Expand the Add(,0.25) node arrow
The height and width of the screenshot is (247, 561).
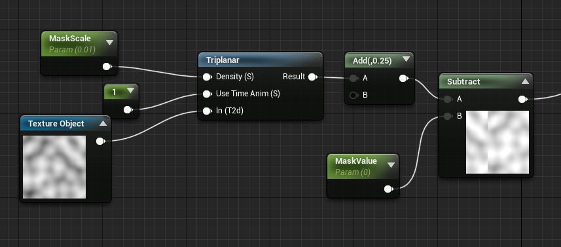406,59
